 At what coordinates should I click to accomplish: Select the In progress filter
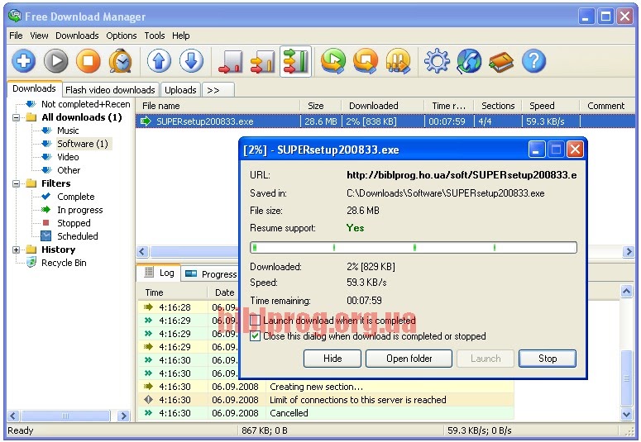coord(79,210)
